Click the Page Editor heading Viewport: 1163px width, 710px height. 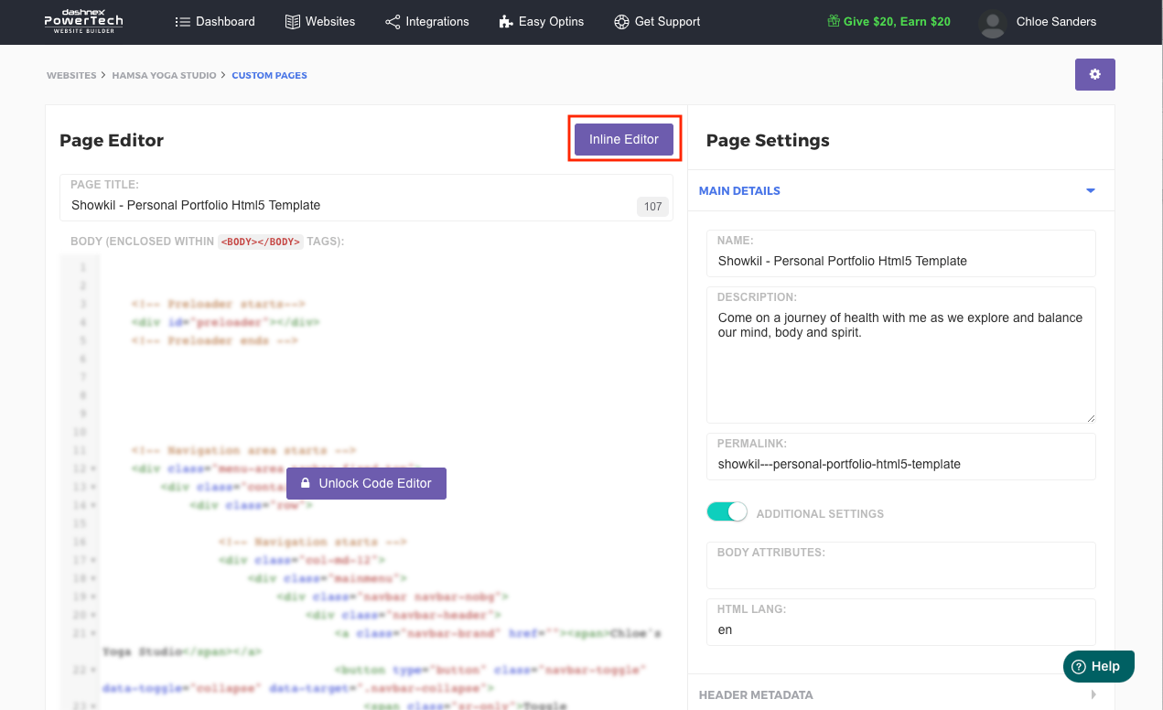tap(112, 140)
